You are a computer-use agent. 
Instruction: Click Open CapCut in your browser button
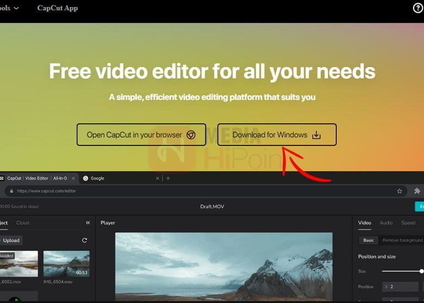pos(141,135)
